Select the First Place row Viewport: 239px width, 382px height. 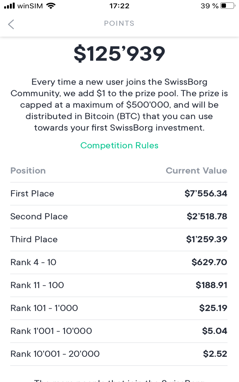119,194
